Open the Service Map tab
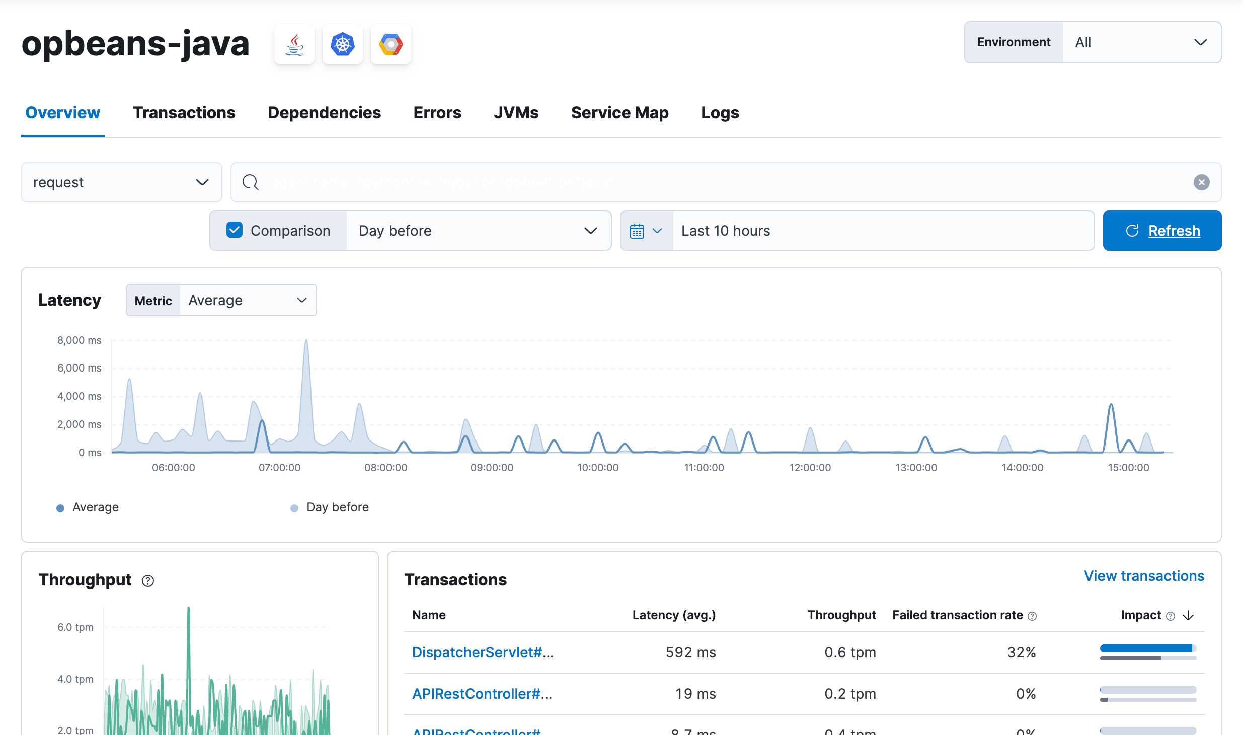 (x=620, y=113)
